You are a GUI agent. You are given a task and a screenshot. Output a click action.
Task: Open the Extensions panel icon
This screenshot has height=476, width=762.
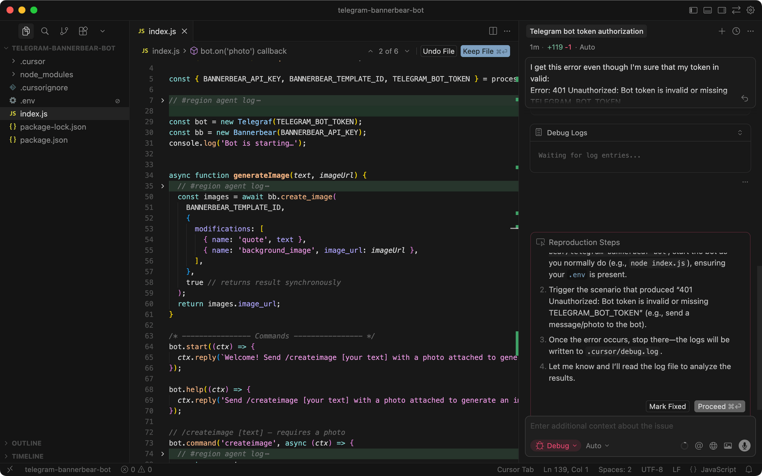point(83,31)
